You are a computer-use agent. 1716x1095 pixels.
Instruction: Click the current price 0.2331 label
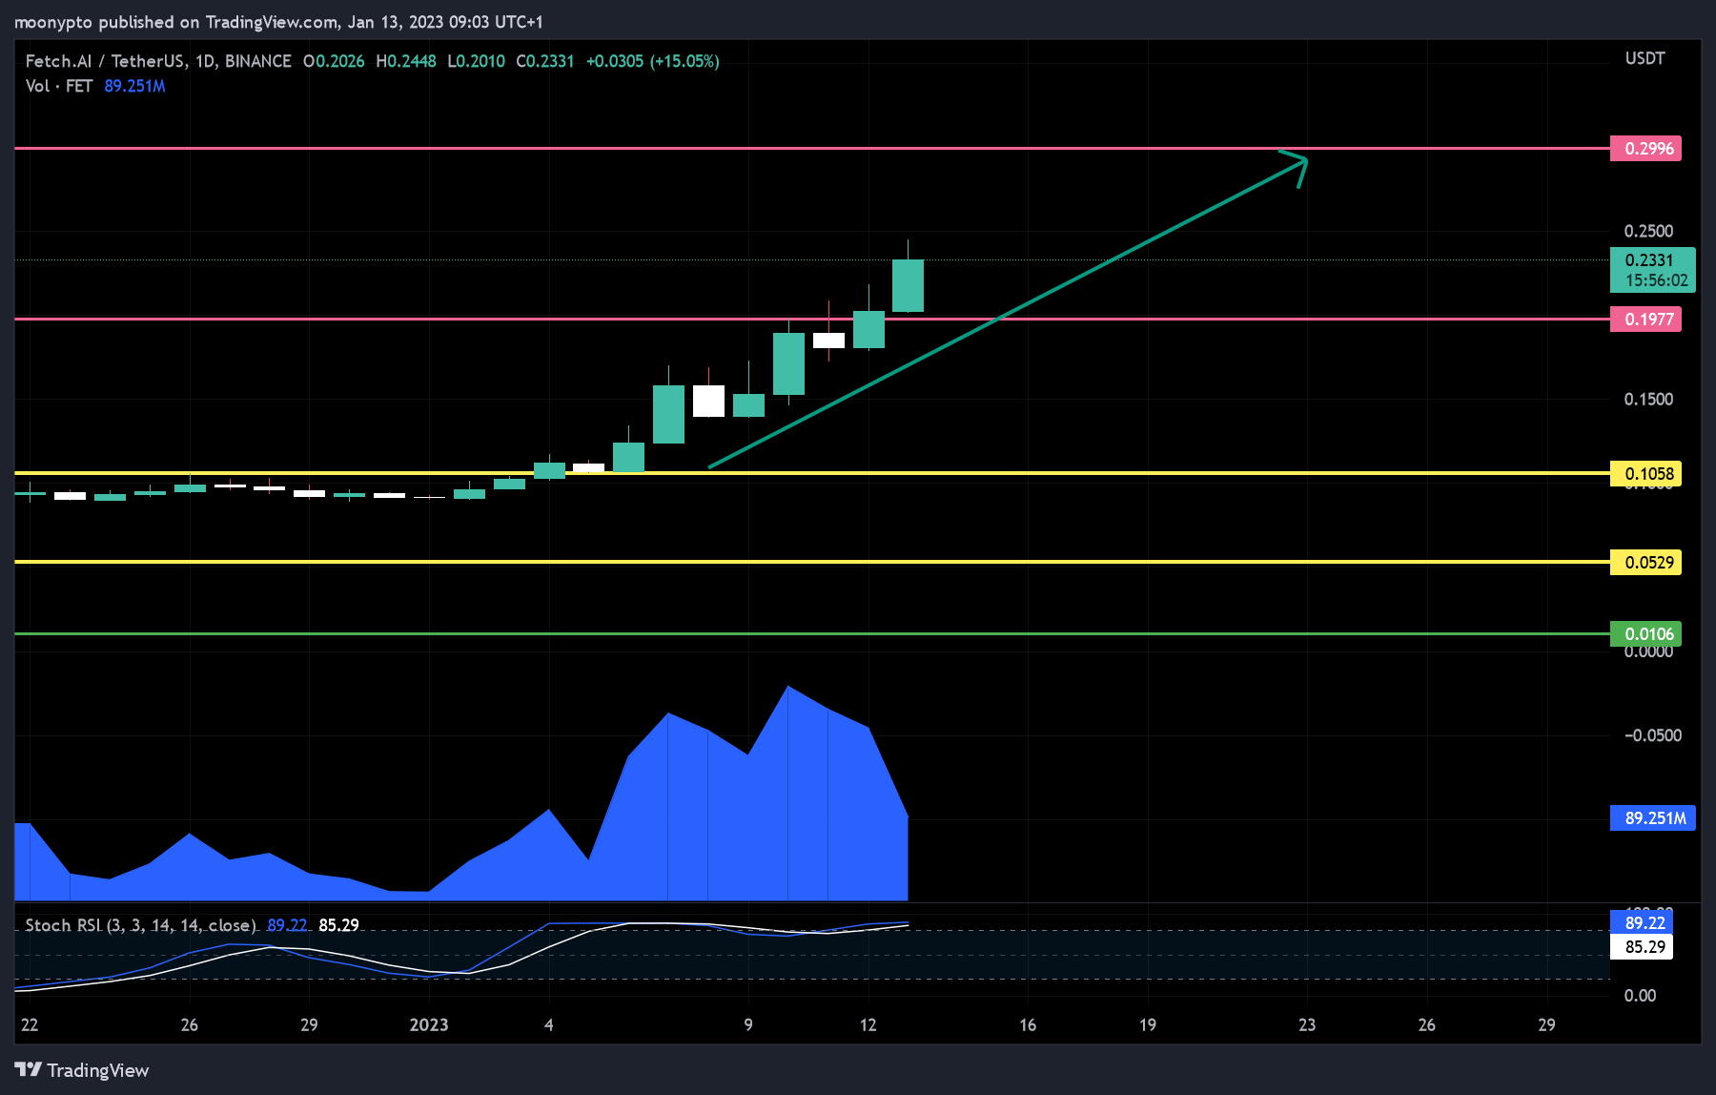pos(1652,270)
